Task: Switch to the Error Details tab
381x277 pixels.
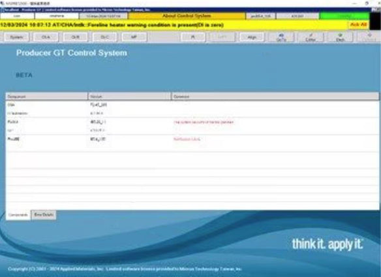Action: 44,215
